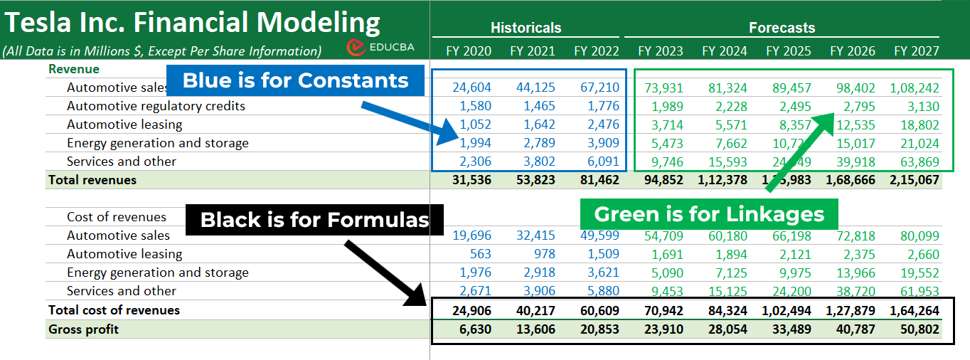Select the "FY 2027" column header
The width and height of the screenshot is (970, 360).
point(917,51)
